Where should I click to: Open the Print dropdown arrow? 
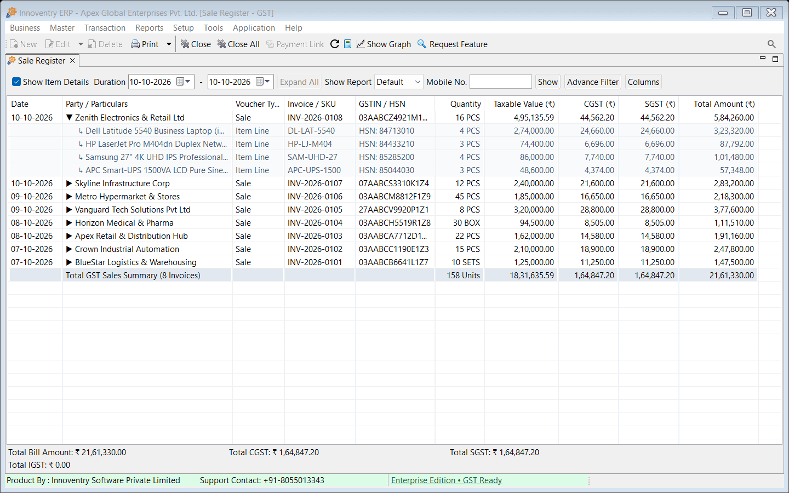(x=169, y=44)
